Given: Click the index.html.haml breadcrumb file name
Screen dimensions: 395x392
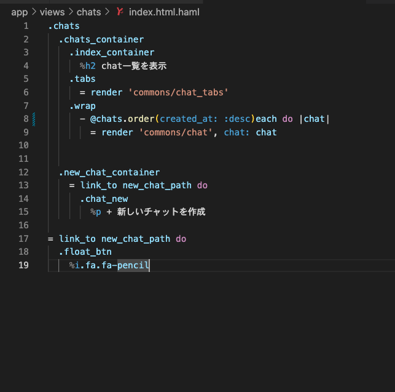Looking at the screenshot, I should click(164, 12).
